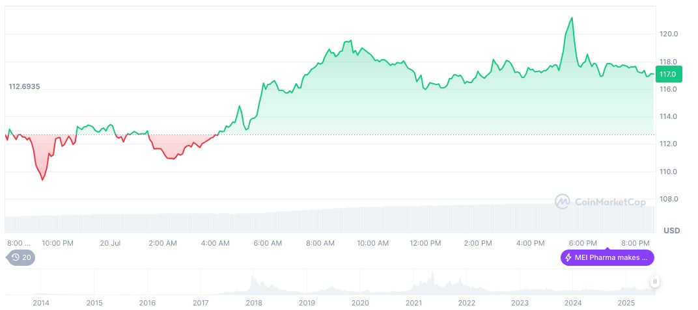Click the lowest red dip on chart
Viewport: 698px width, 310px height.
[x=42, y=180]
